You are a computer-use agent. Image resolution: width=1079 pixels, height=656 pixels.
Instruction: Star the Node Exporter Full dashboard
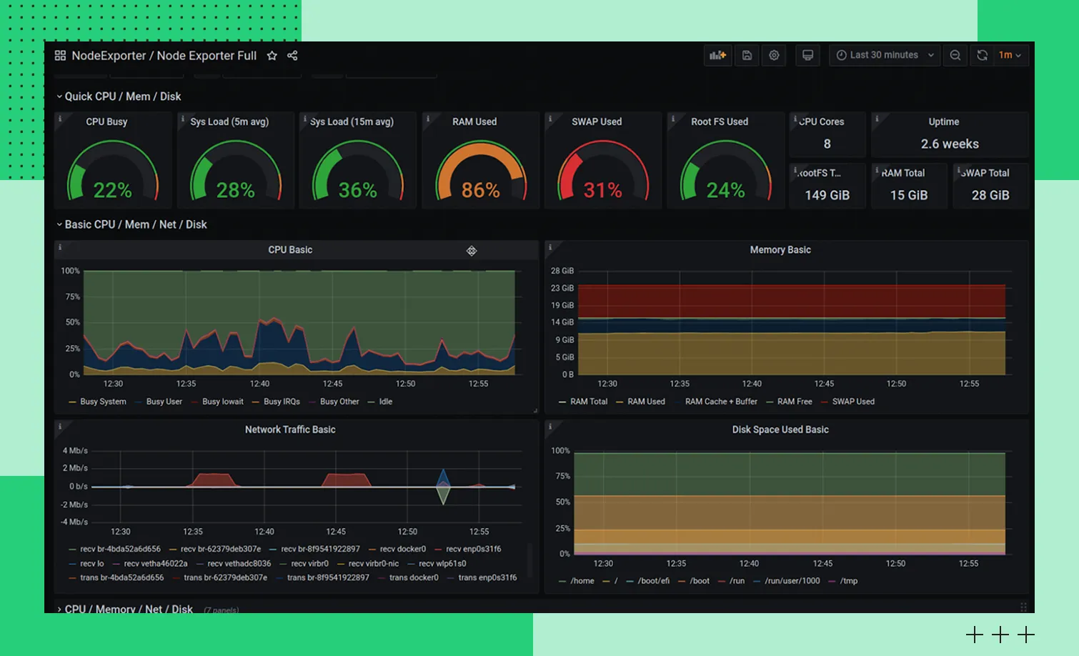(x=272, y=56)
